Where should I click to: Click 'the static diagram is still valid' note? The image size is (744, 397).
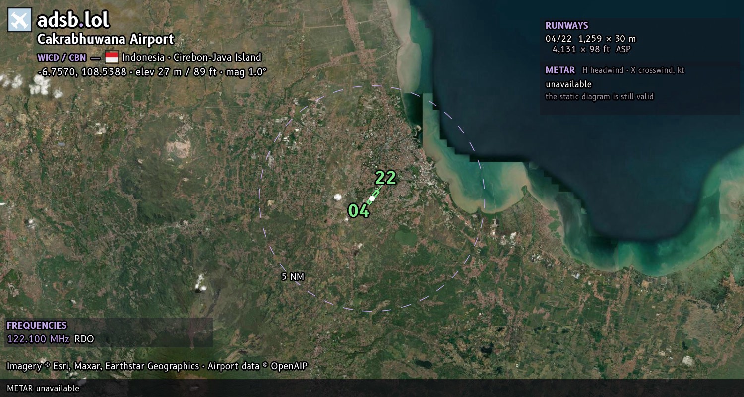pyautogui.click(x=600, y=97)
